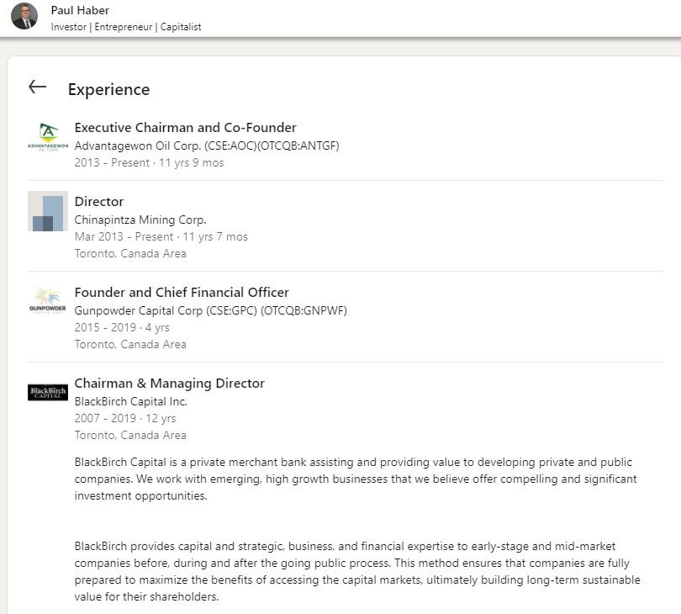Open Paul Haber's name in the header
The image size is (681, 614).
coord(80,10)
